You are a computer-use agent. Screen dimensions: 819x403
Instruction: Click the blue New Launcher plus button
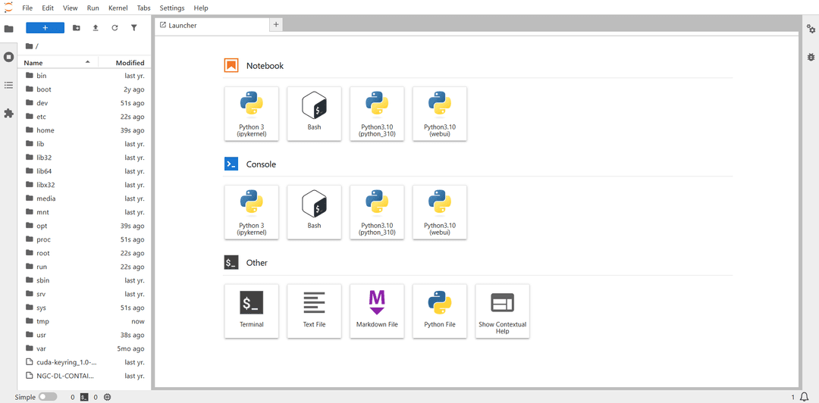coord(45,28)
